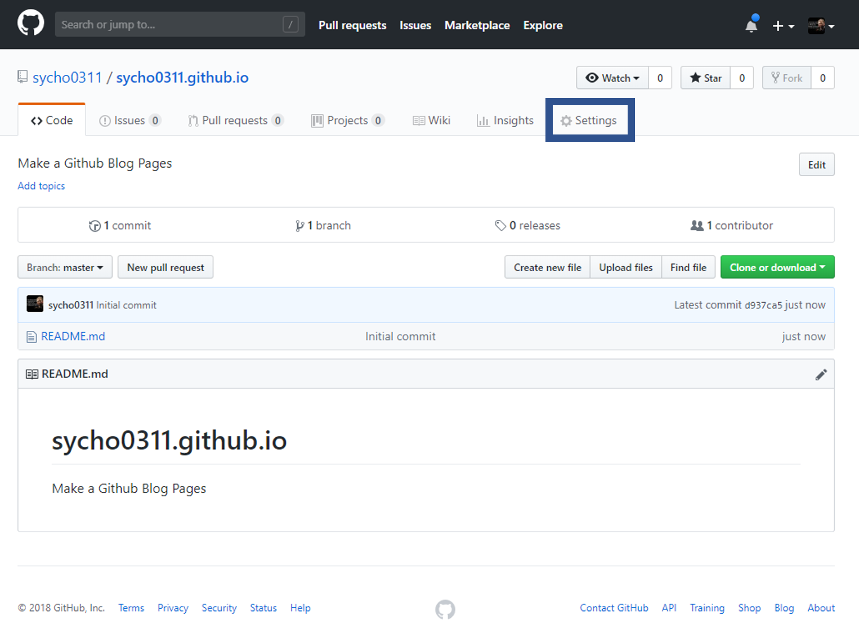Open Contact GitHub footer link
This screenshot has width=859, height=633.
click(x=614, y=608)
